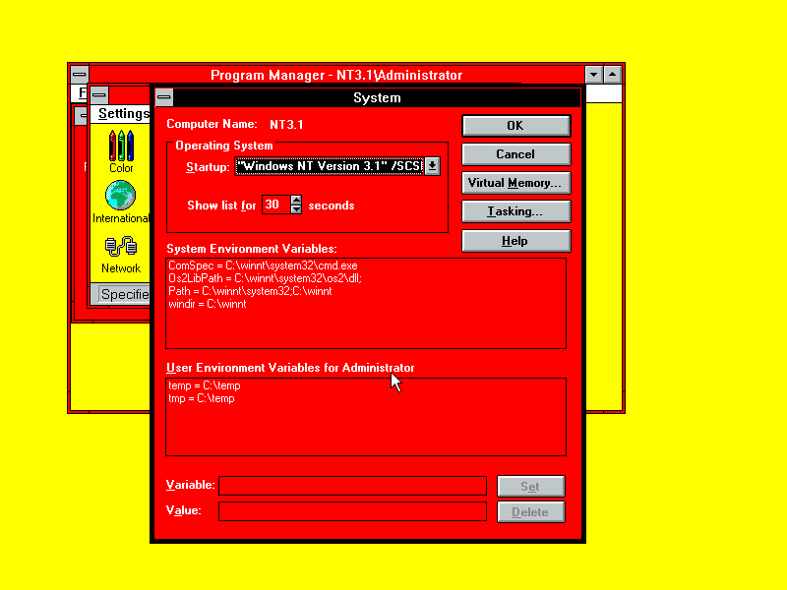Open the Program Manager control-menu box

point(80,75)
